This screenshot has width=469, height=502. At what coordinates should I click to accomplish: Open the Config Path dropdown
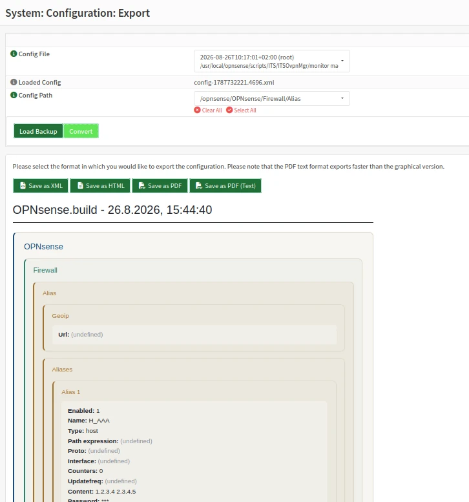pos(272,99)
